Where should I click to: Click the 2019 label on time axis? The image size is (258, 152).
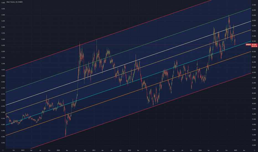(23, 150)
